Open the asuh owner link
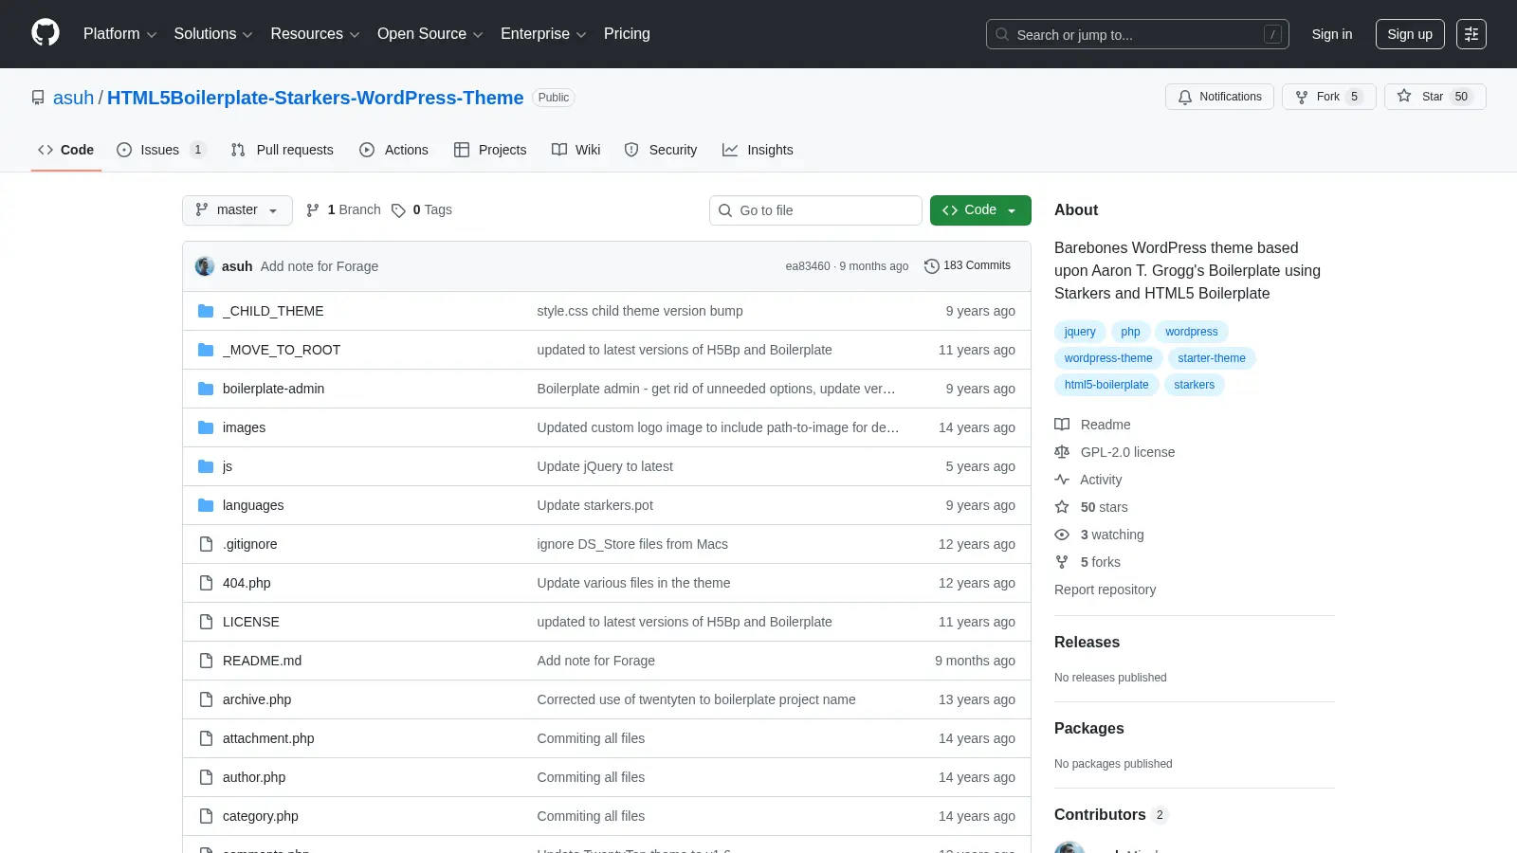1517x853 pixels. pyautogui.click(x=73, y=98)
